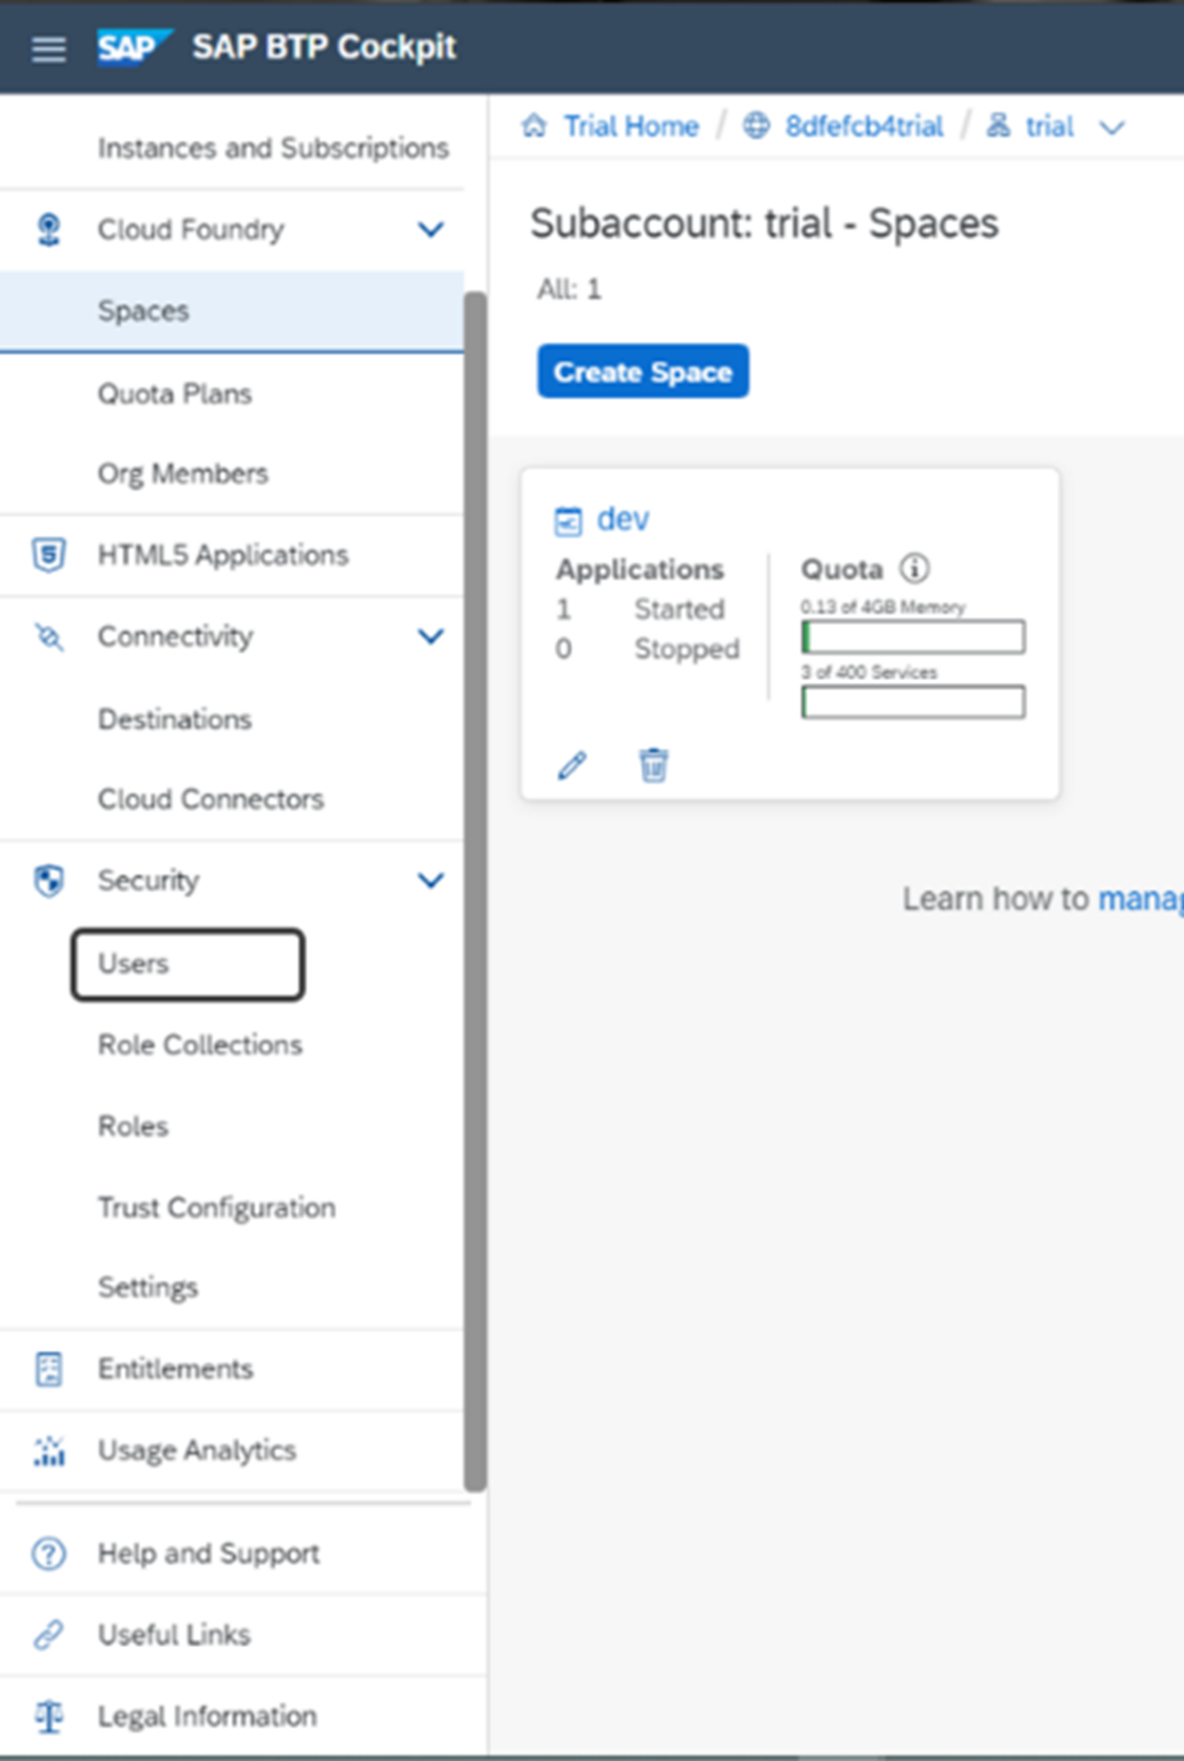Click the partially visible manage link
The width and height of the screenshot is (1184, 1761).
1141,898
